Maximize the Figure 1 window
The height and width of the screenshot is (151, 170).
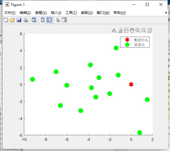pyautogui.click(x=147, y=4)
